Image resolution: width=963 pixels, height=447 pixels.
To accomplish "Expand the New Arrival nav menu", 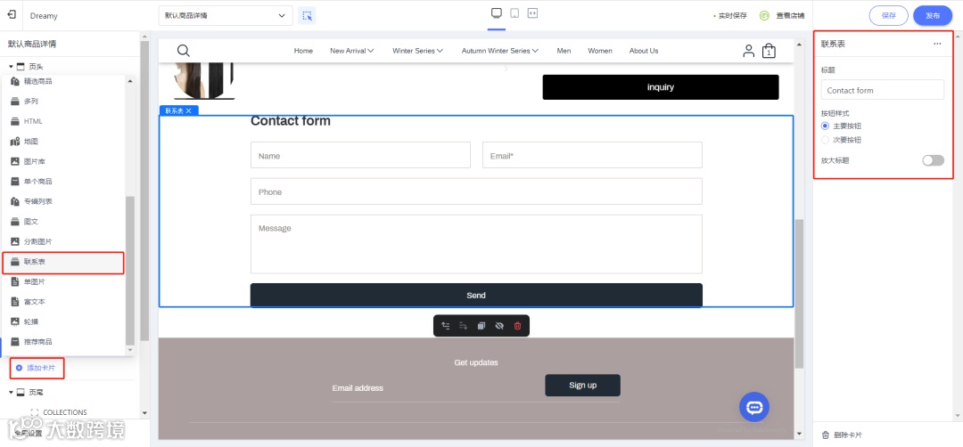I will click(352, 51).
